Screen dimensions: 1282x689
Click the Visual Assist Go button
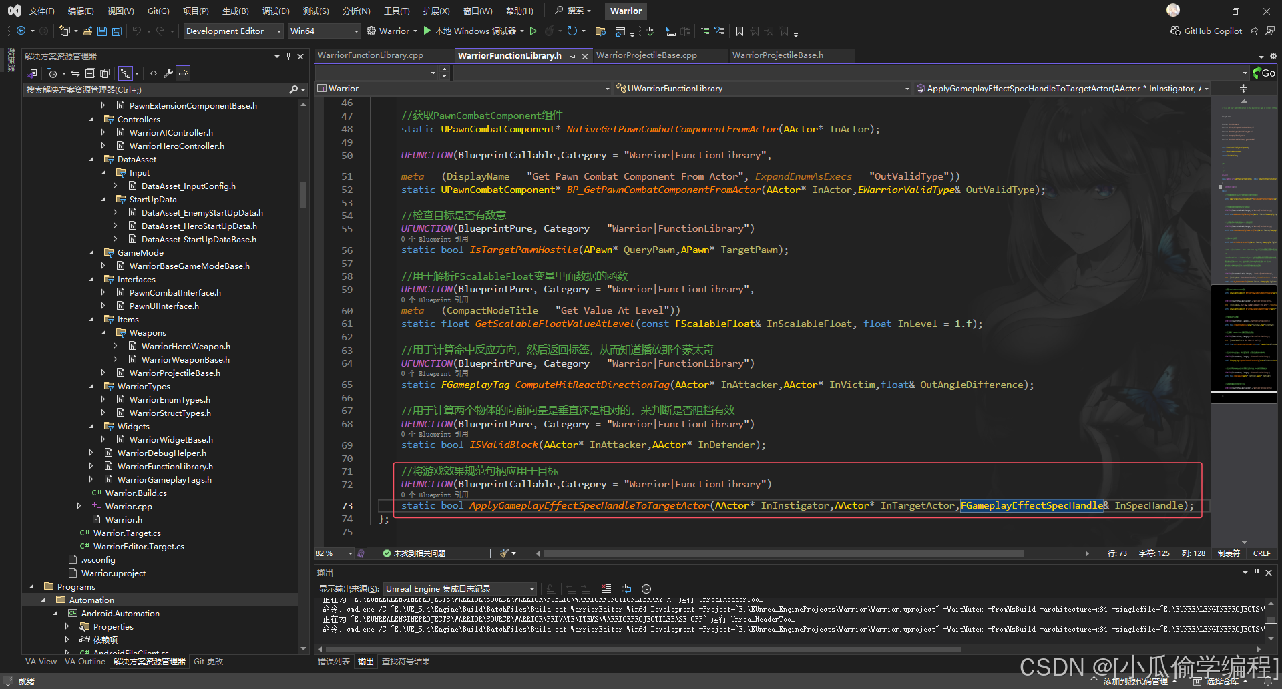(1264, 73)
